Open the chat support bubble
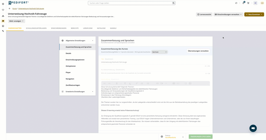The image size is (266, 140). point(253,128)
